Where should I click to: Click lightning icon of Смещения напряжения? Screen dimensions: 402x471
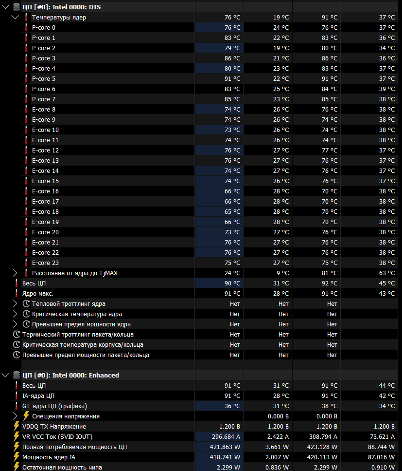coord(26,416)
